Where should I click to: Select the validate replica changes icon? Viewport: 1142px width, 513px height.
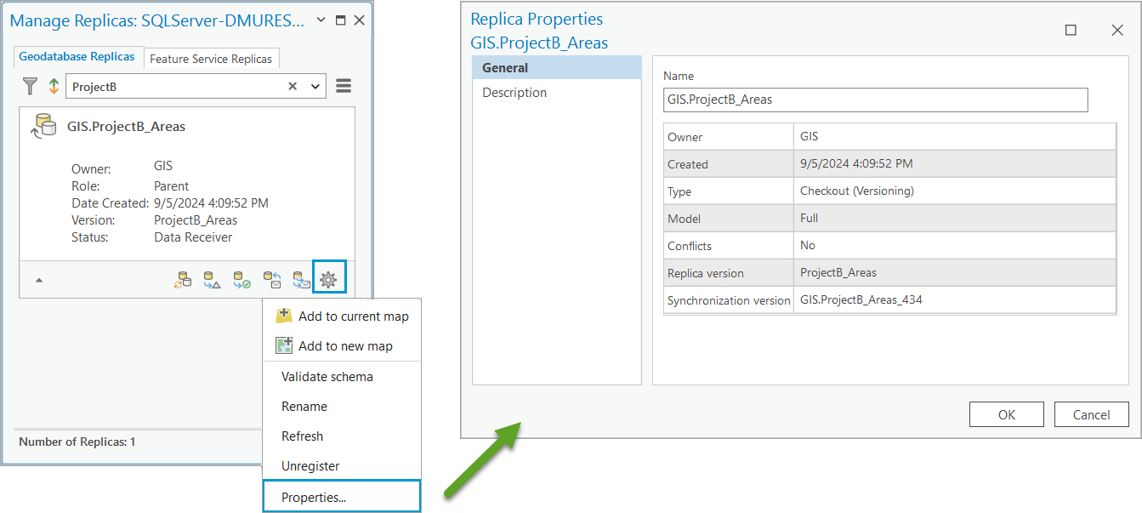[x=243, y=279]
